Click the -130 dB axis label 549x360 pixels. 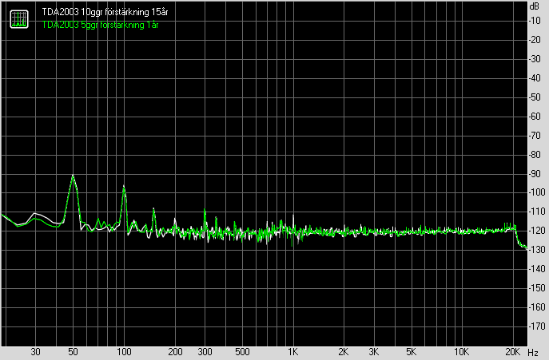tap(536, 250)
